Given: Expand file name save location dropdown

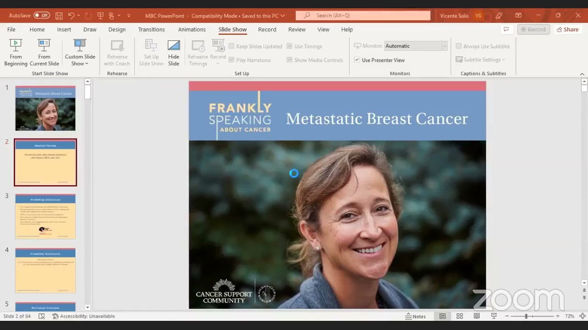Looking at the screenshot, I should (x=283, y=16).
